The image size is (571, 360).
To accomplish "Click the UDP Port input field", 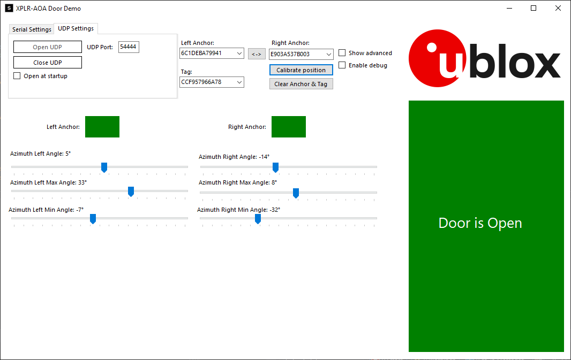I will pyautogui.click(x=129, y=47).
